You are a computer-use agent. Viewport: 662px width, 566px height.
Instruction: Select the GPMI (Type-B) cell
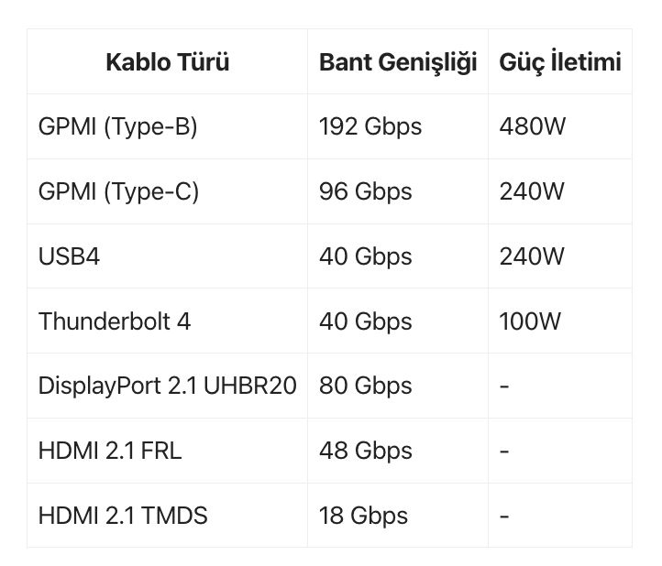click(x=117, y=126)
